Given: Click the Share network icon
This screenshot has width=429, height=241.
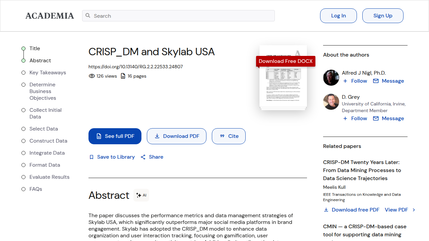Looking at the screenshot, I should click(143, 157).
